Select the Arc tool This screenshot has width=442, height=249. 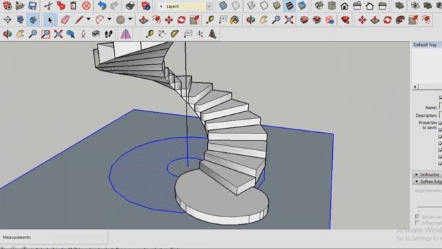99,20
